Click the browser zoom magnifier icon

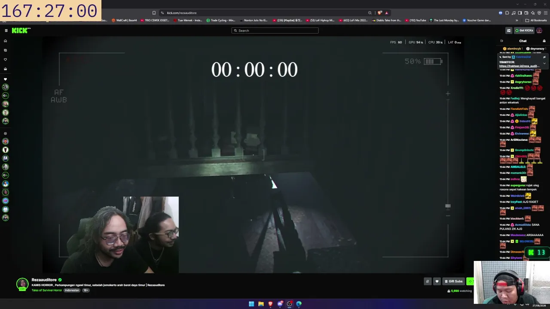pyautogui.click(x=370, y=13)
